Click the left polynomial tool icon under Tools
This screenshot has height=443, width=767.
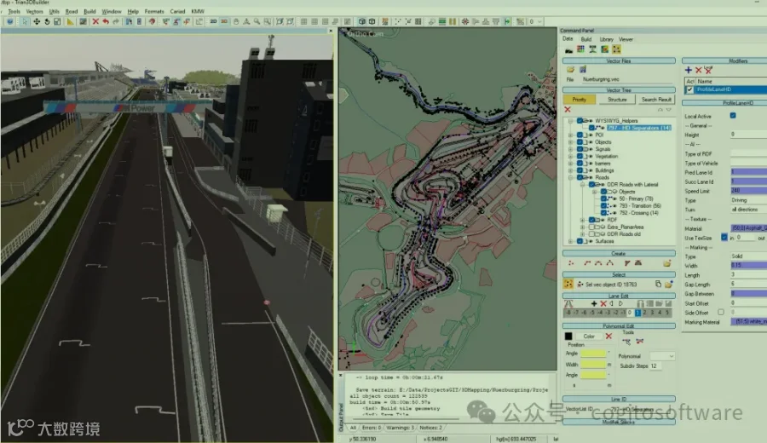pos(626,342)
